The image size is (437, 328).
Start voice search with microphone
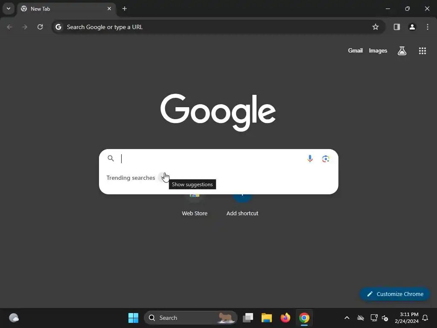tap(310, 159)
